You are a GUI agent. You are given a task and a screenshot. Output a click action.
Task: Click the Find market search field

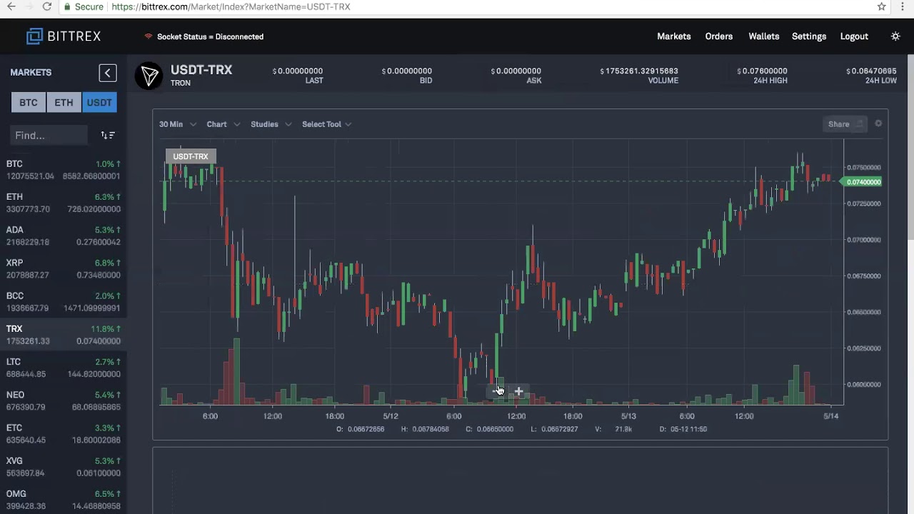point(49,135)
